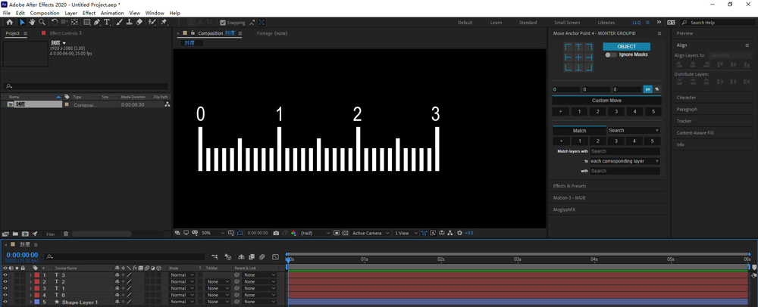Select the Eraser tool
This screenshot has width=758, height=307.
pos(139,23)
